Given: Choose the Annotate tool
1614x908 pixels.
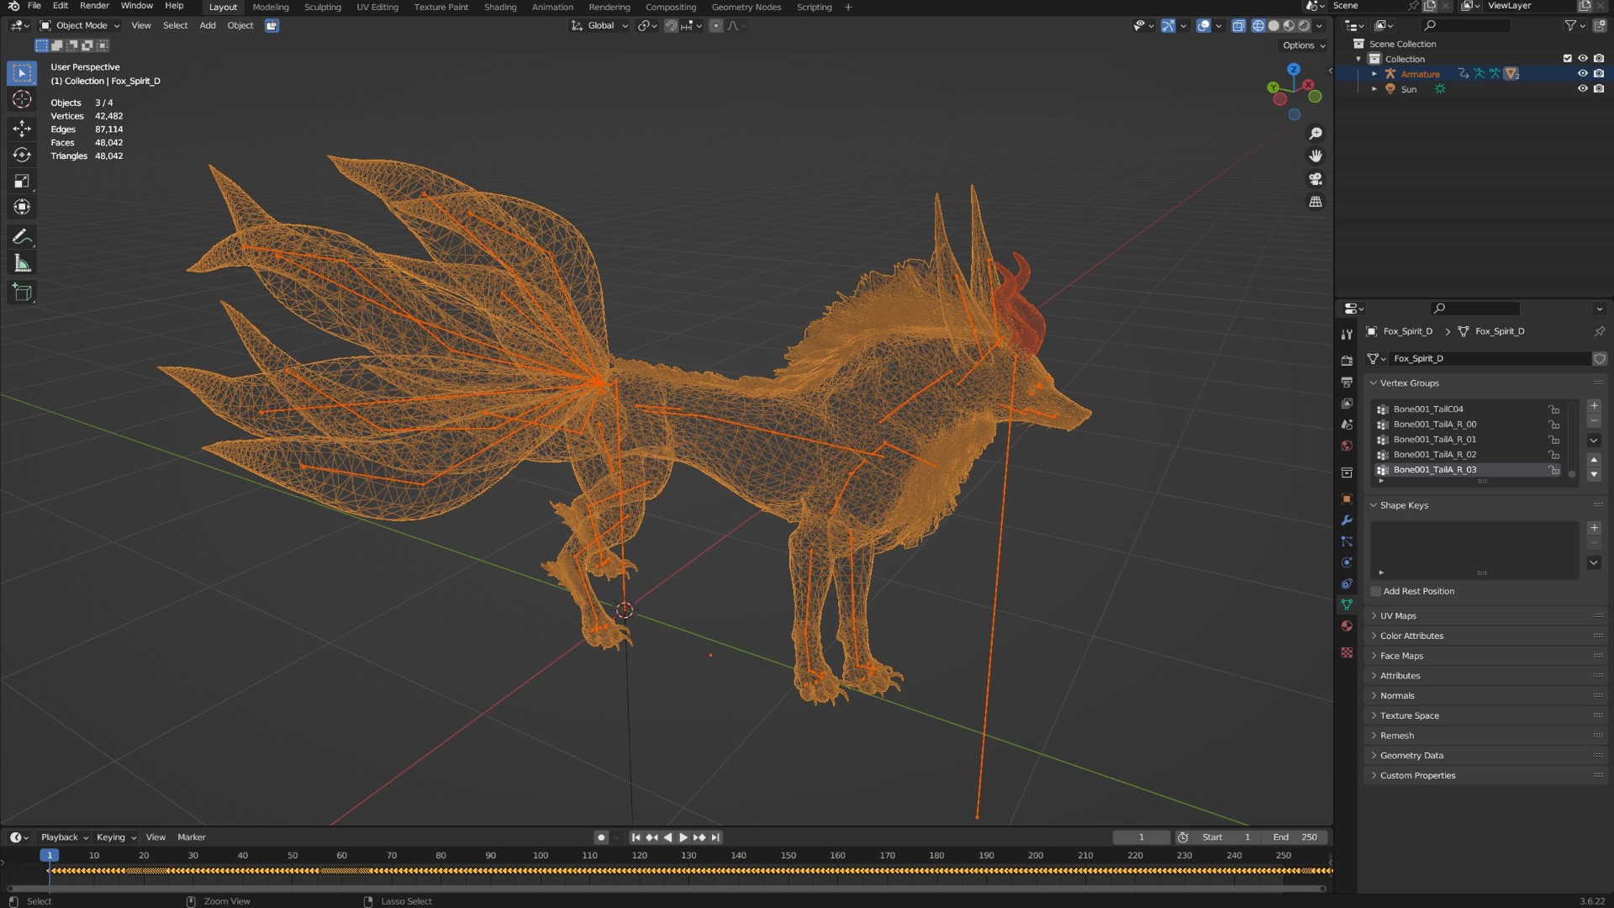Looking at the screenshot, I should (x=22, y=237).
